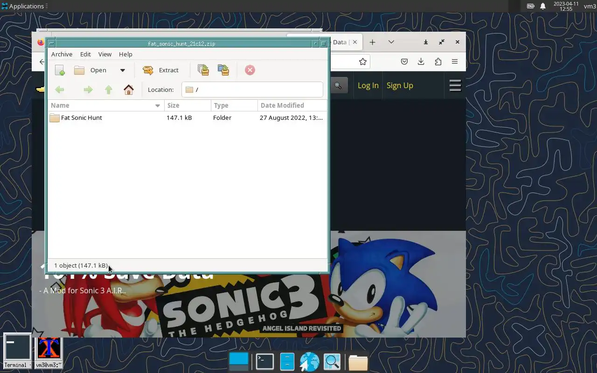Sort by the Type column header
This screenshot has height=373, width=597.
click(x=234, y=105)
